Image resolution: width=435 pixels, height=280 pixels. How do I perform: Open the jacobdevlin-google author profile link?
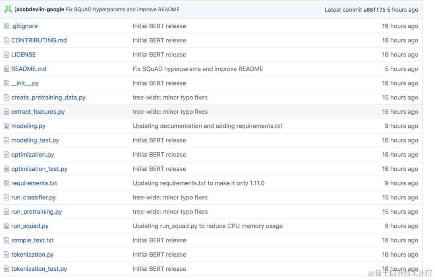(x=39, y=9)
